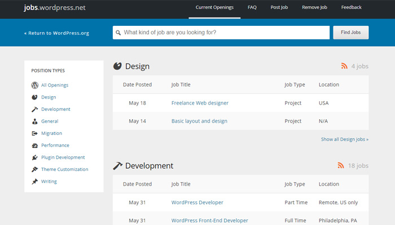
Task: Click the '4 jobs' count text
Action: click(360, 66)
